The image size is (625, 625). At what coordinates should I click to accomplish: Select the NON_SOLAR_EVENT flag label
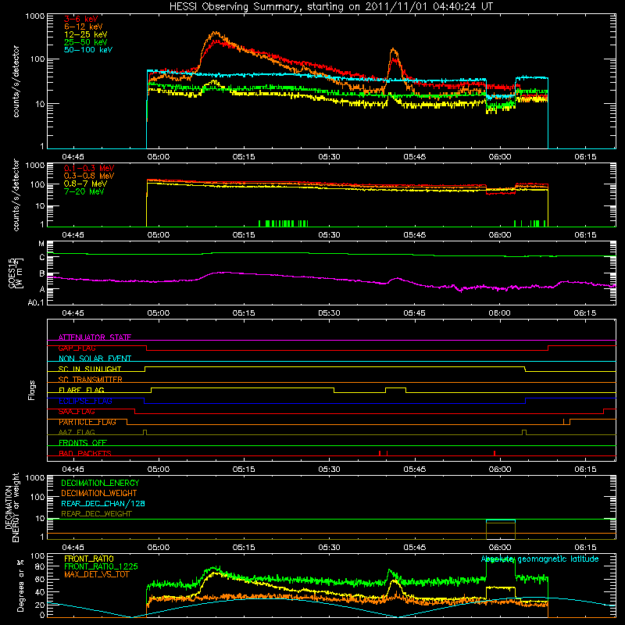(x=95, y=359)
